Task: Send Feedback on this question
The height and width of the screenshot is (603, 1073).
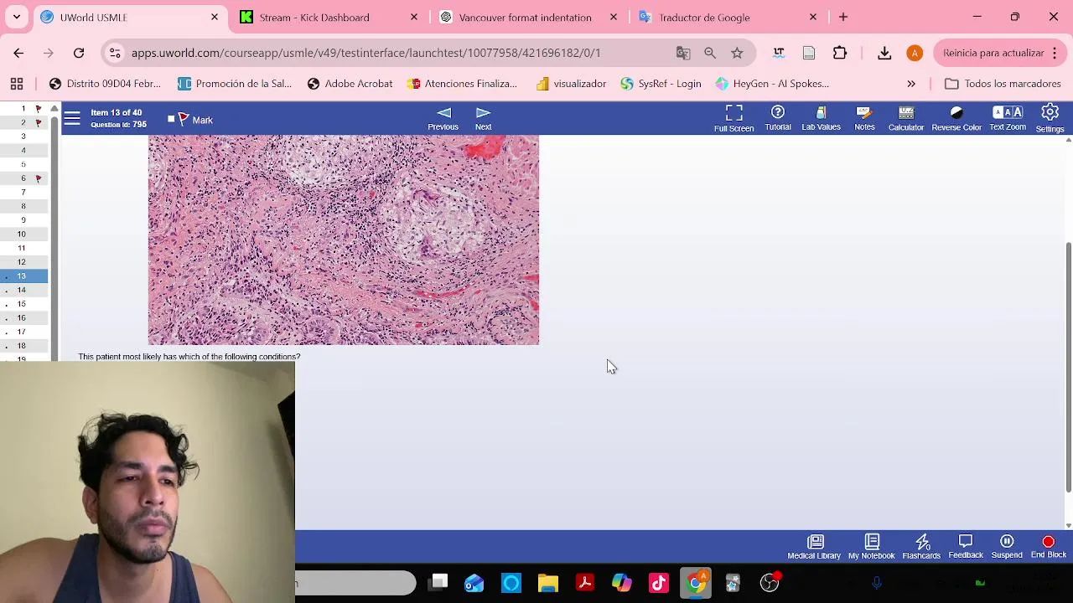Action: tap(965, 547)
